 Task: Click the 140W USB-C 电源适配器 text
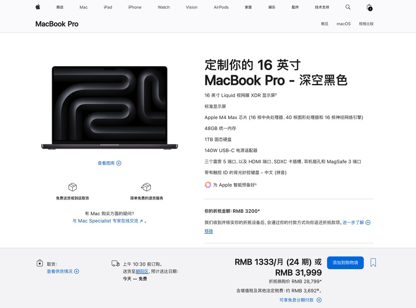click(231, 151)
